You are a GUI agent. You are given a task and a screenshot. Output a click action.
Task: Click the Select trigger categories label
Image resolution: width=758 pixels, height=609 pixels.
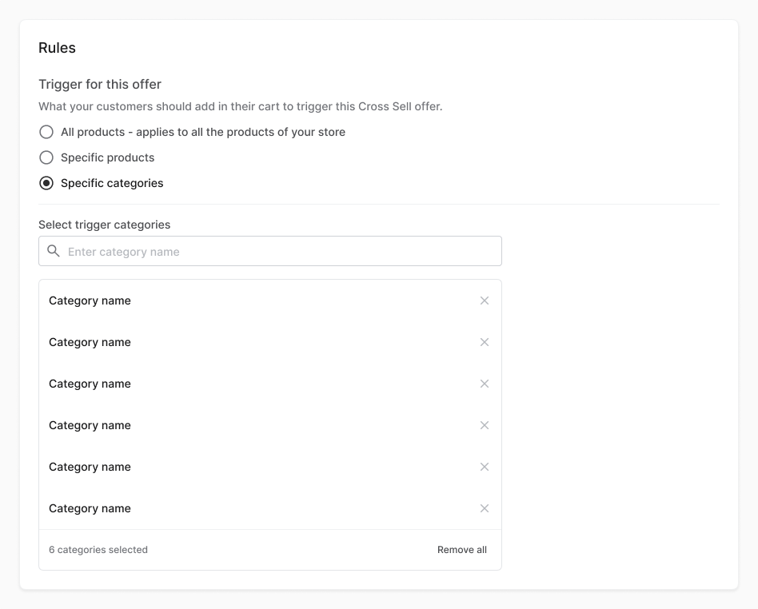tap(105, 225)
